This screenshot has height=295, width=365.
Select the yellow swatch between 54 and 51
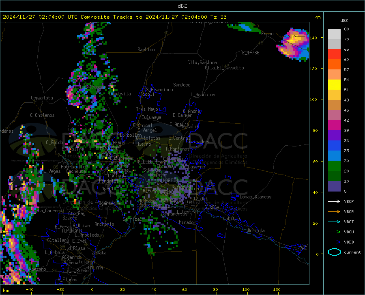334,85
